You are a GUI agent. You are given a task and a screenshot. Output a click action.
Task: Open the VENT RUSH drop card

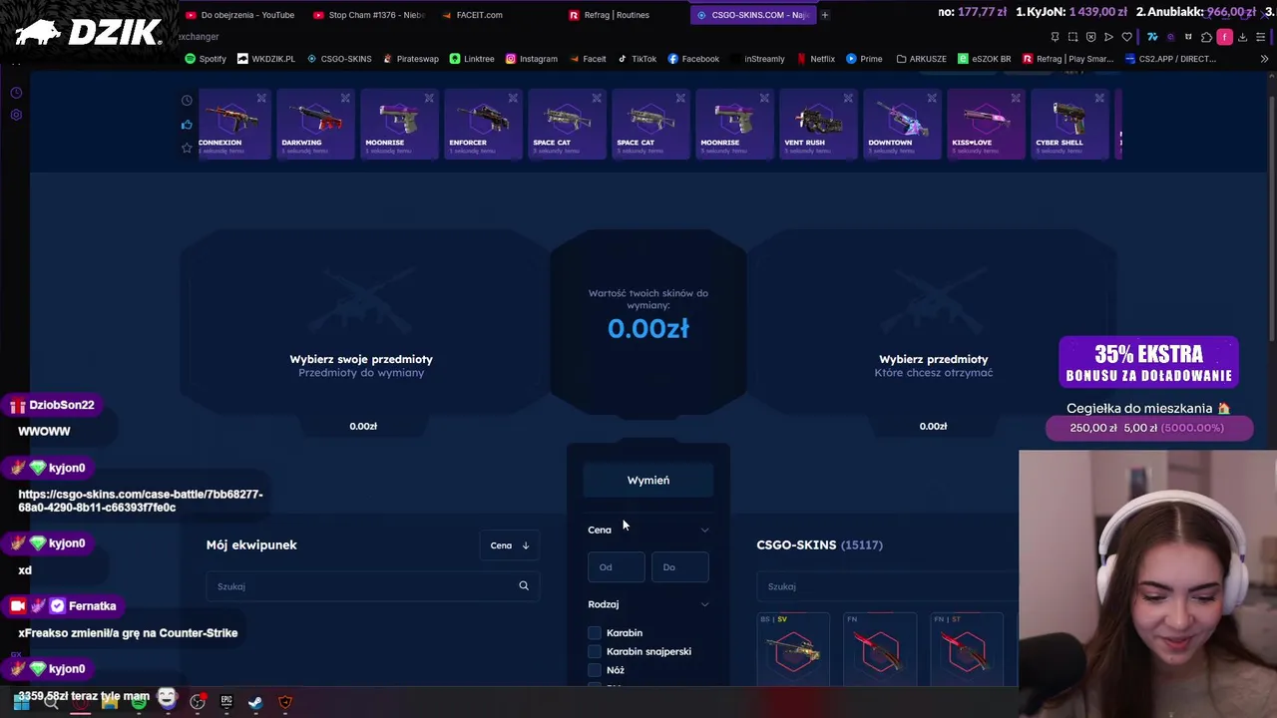[x=818, y=124]
